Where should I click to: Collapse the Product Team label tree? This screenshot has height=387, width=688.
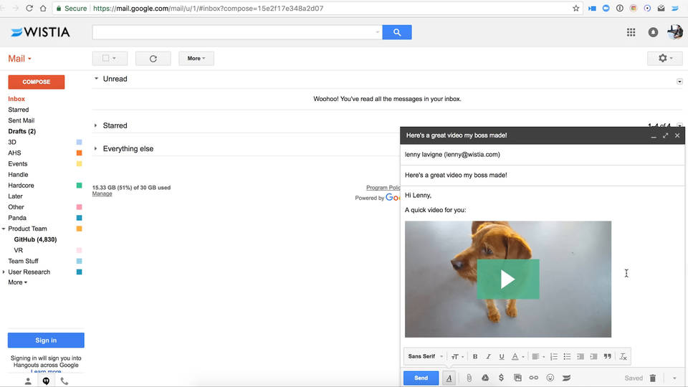[4, 229]
